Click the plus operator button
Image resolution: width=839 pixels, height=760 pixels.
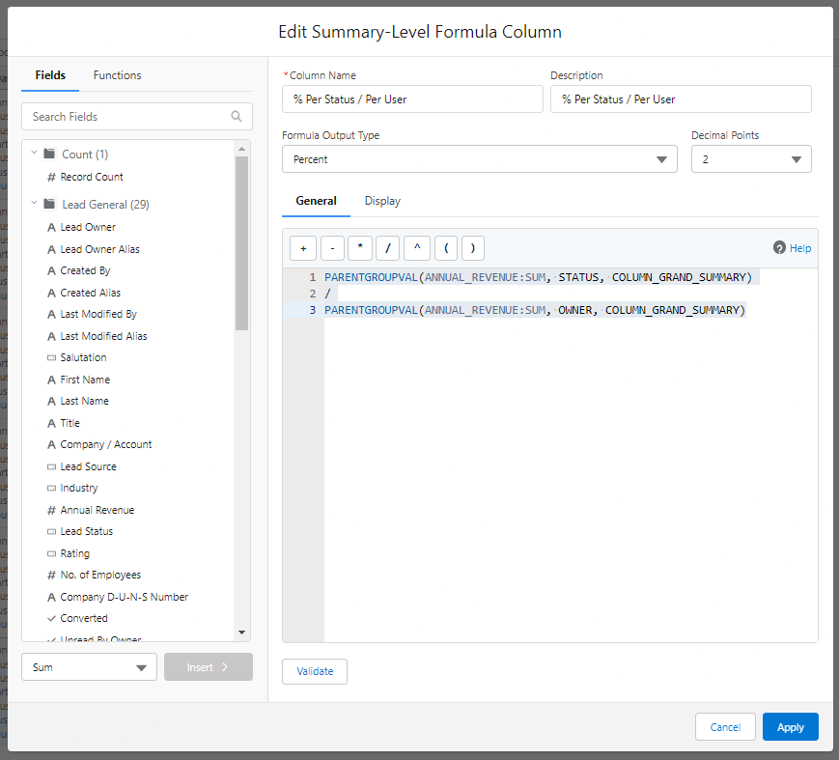pyautogui.click(x=303, y=248)
